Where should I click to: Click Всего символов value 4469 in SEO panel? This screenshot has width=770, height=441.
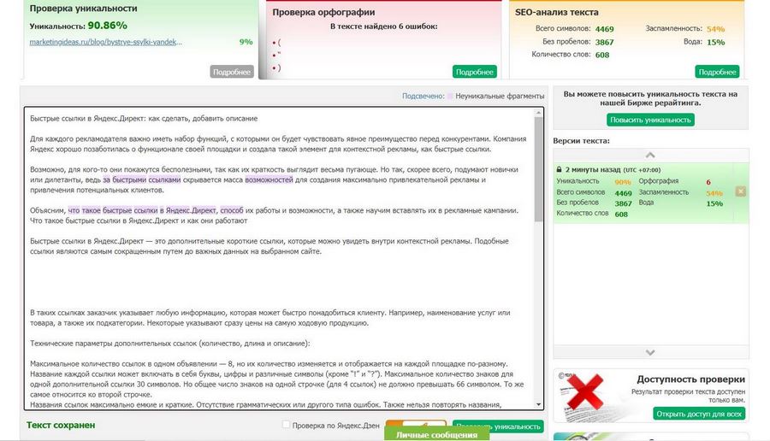click(x=605, y=29)
